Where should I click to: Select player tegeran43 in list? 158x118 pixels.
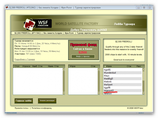click(x=123, y=91)
